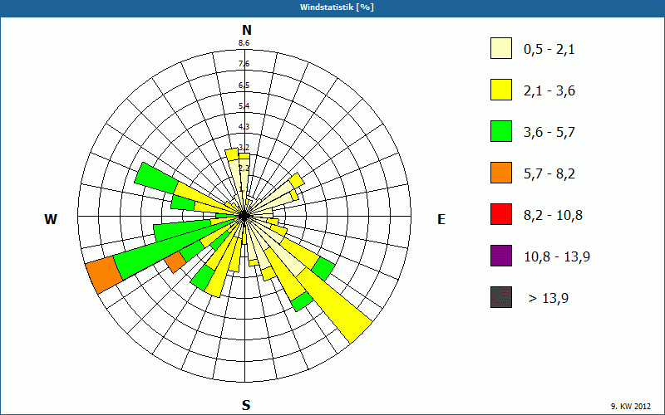Click the long yellow southeast wind bar

click(x=335, y=305)
